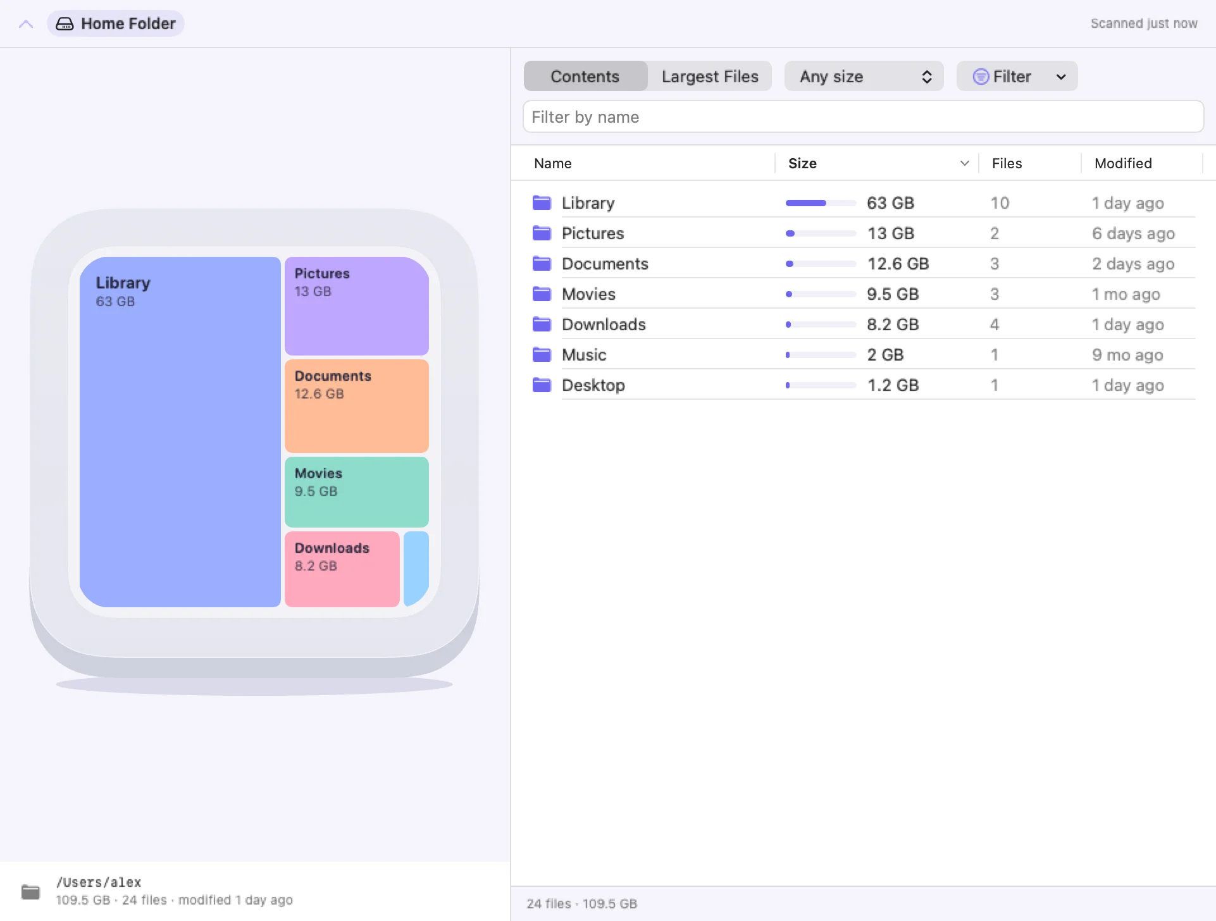Click the Downloads folder icon in list
The height and width of the screenshot is (921, 1216).
pyautogui.click(x=542, y=325)
